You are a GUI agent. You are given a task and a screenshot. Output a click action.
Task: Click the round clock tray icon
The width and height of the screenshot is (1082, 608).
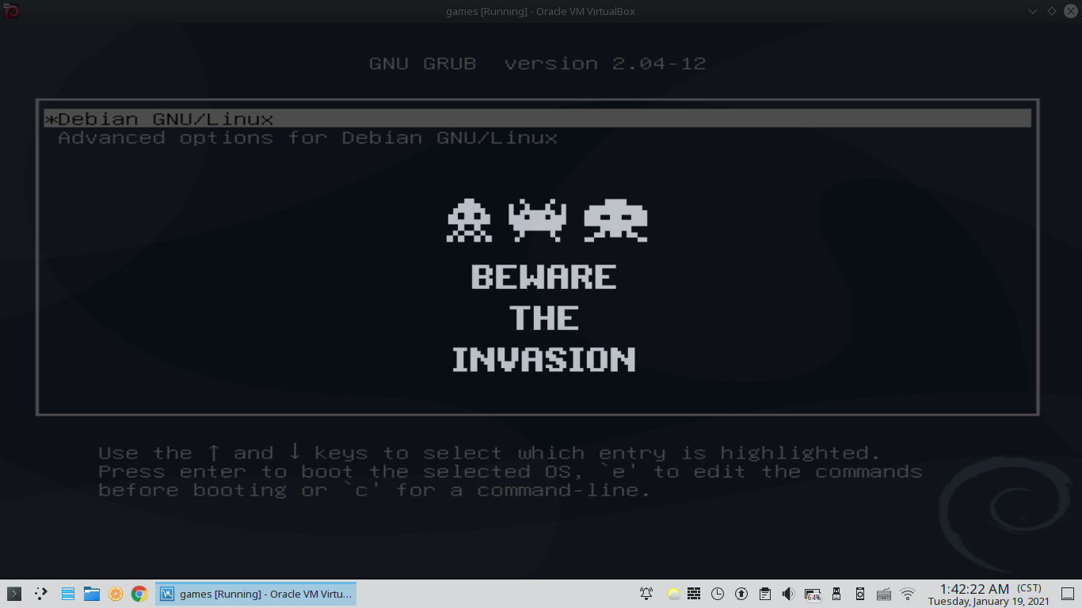(x=718, y=594)
